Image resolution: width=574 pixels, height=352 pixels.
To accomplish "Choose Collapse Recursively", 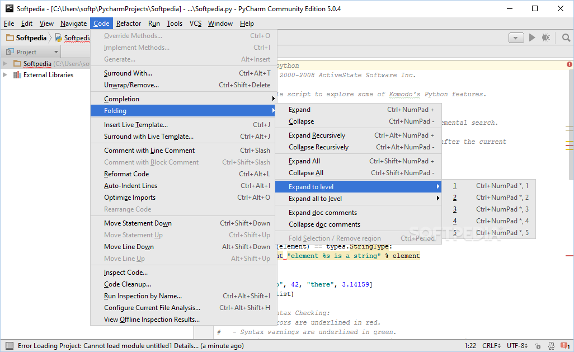I will click(x=359, y=147).
